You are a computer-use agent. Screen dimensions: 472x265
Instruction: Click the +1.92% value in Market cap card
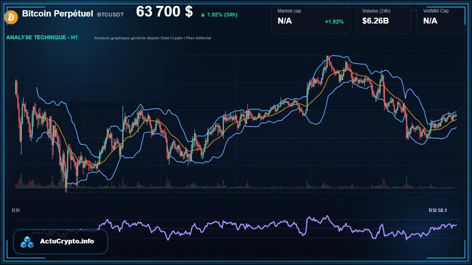pos(334,22)
